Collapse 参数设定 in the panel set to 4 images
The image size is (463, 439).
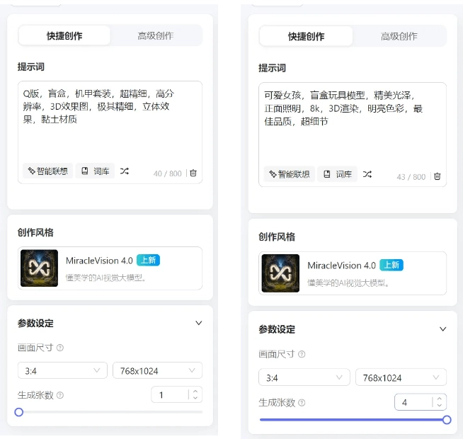pyautogui.click(x=442, y=329)
